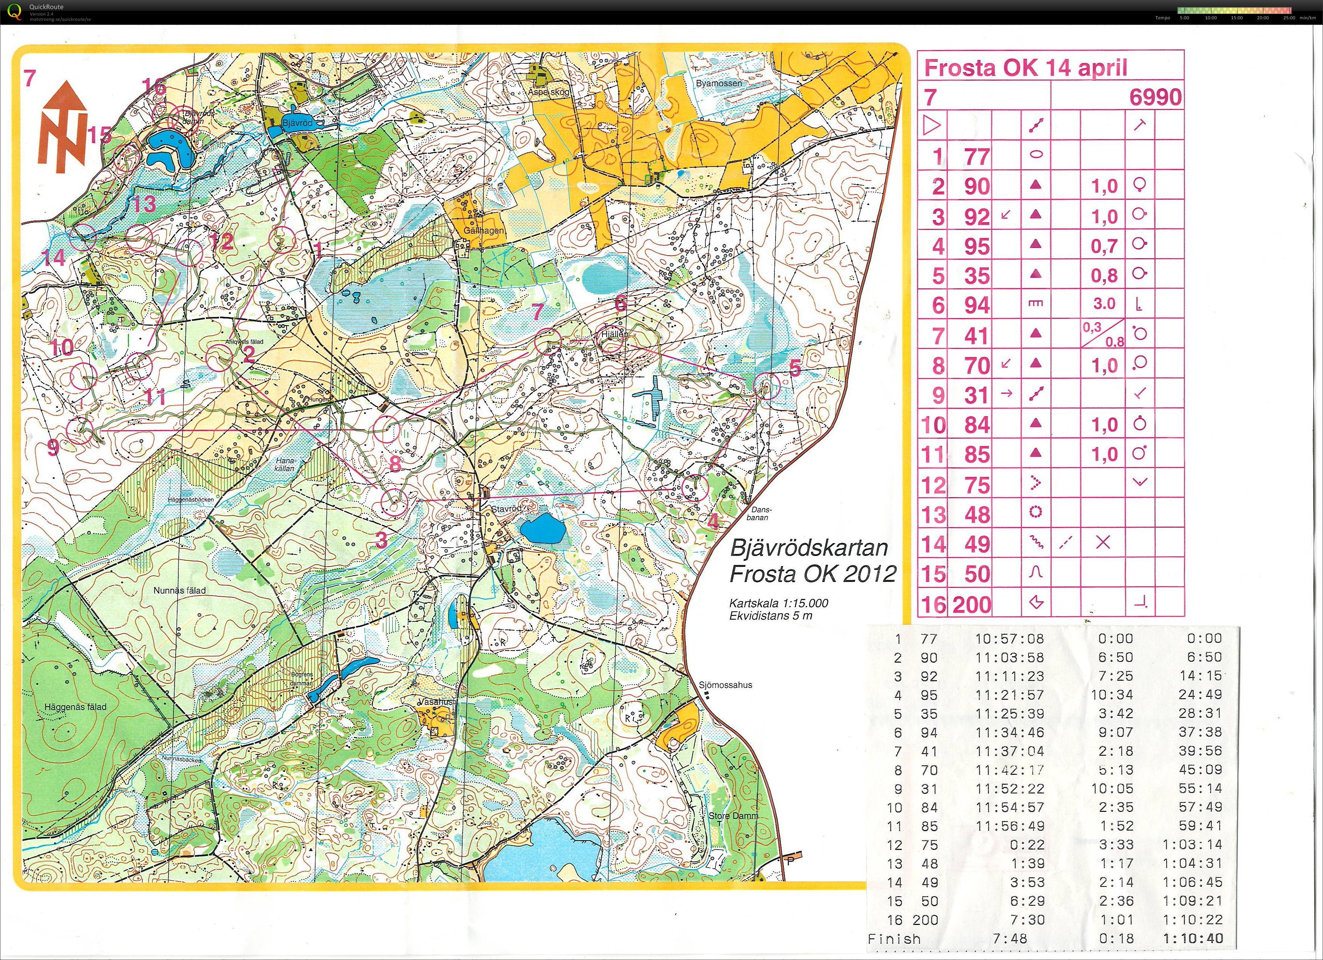Click the Sjömossahus label on map
This screenshot has width=1323, height=960.
point(726,685)
